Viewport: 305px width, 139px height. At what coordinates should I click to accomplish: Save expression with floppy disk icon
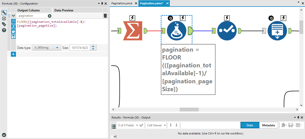(14, 36)
